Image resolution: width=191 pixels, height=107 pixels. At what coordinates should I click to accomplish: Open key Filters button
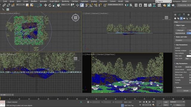(x=179, y=105)
